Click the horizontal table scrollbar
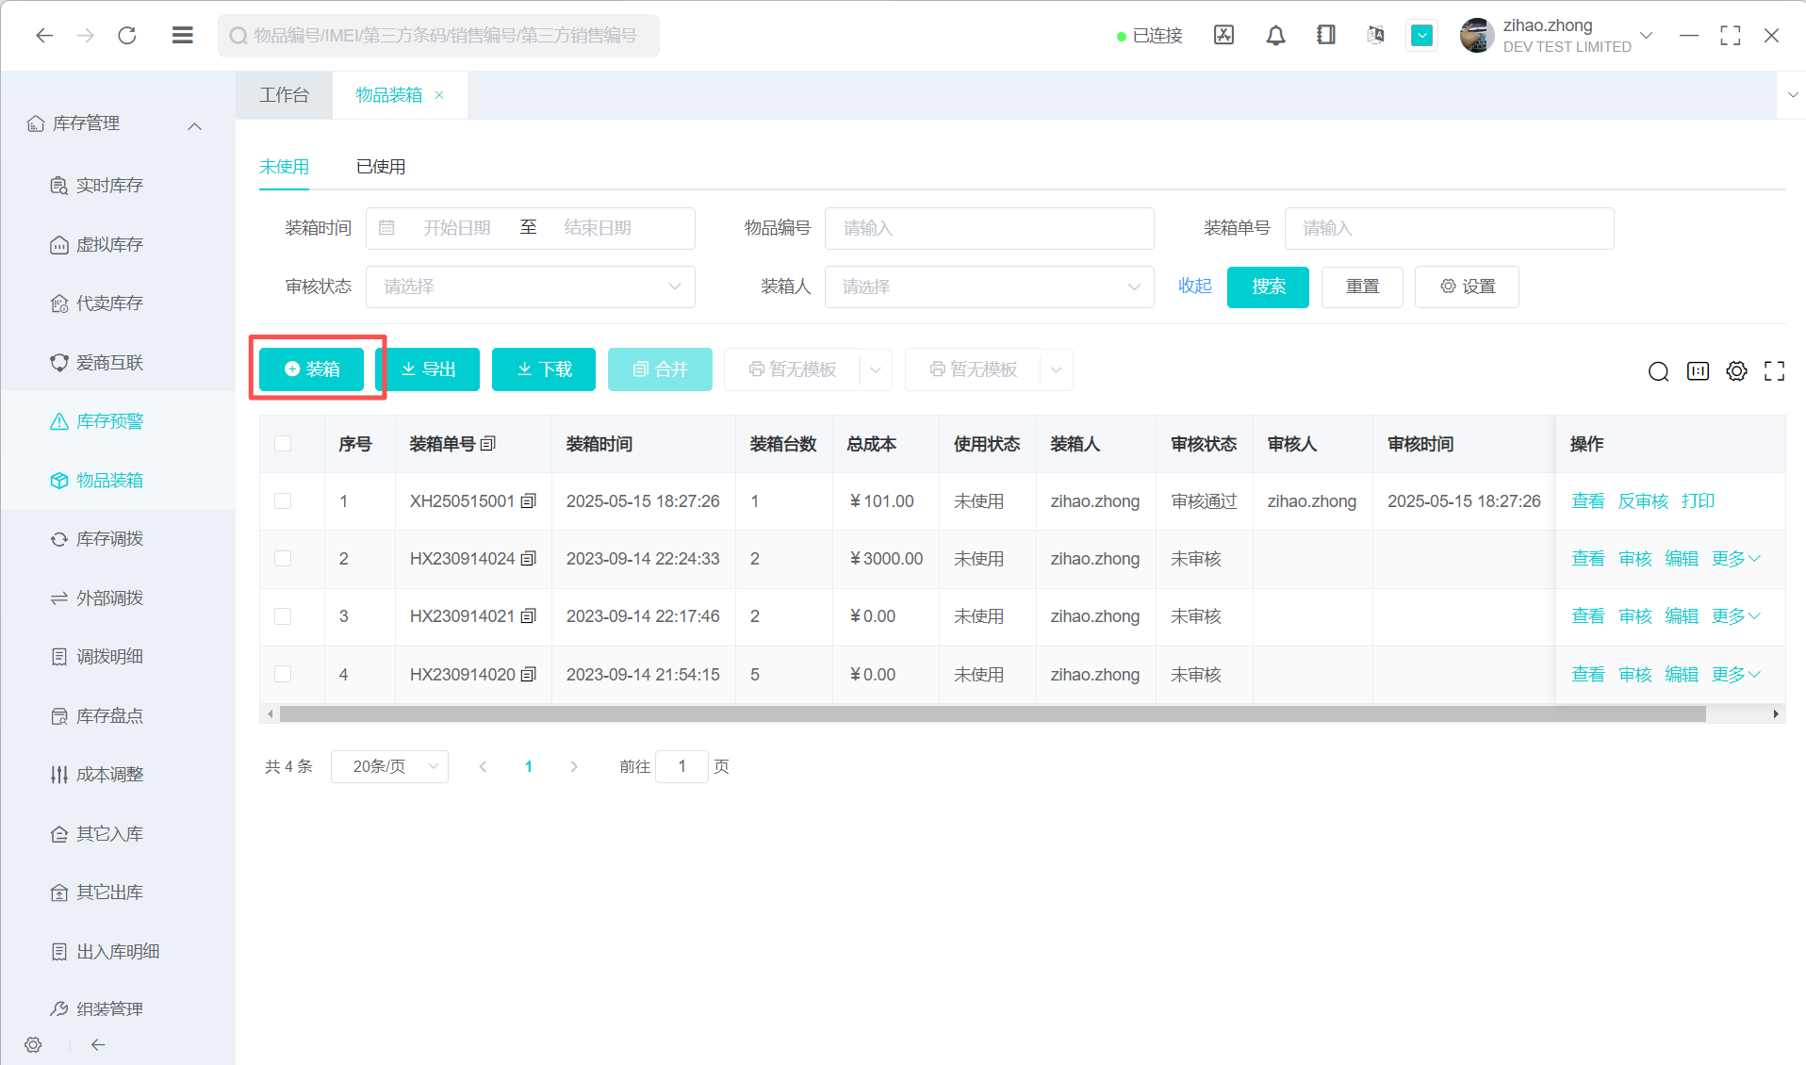Image resolution: width=1806 pixels, height=1065 pixels. point(992,714)
